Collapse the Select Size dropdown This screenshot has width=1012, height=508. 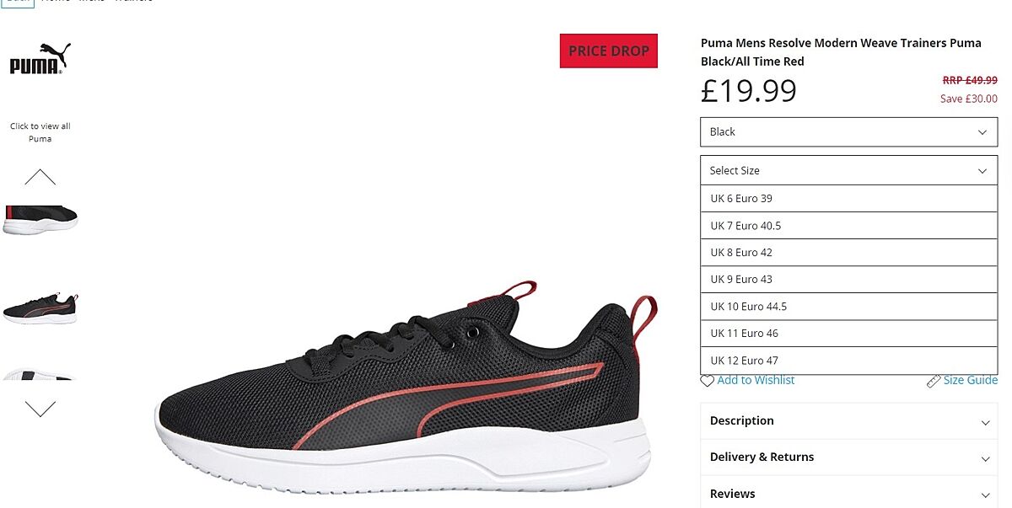(x=849, y=170)
